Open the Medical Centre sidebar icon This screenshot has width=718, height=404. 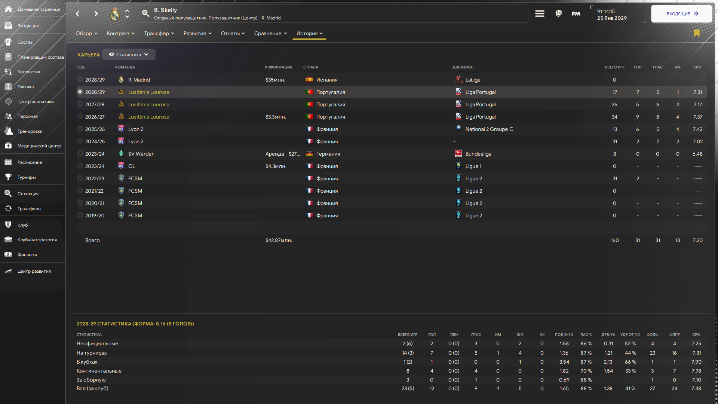(x=8, y=146)
